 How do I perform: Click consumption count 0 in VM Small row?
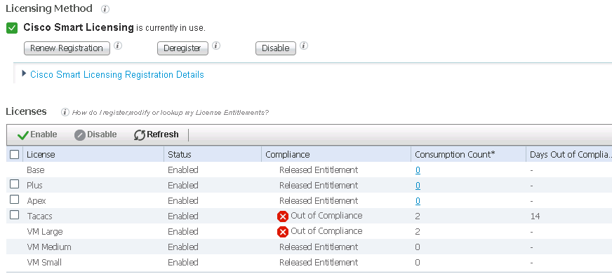(x=418, y=263)
